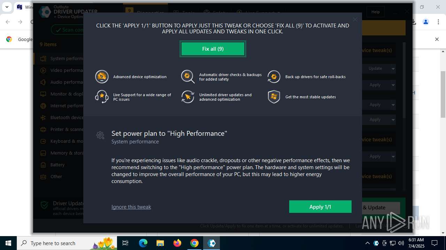Open Chrome tab search chevron
446x250 pixels.
(x=7, y=7)
